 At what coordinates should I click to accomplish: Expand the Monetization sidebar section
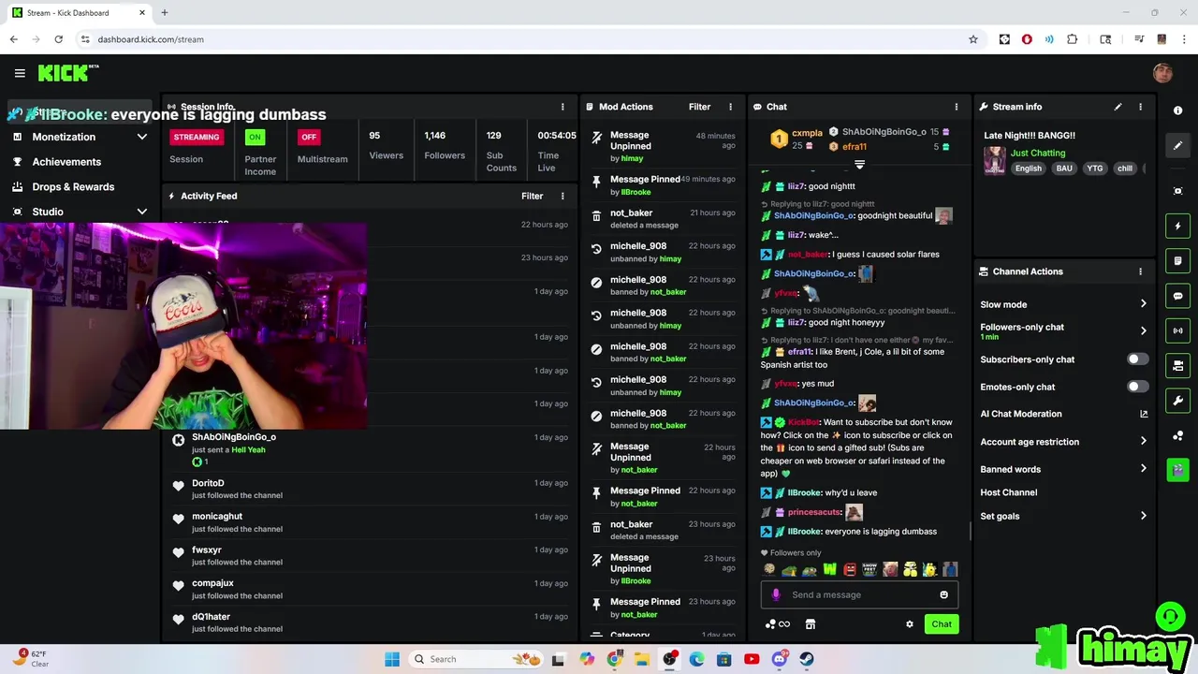tap(142, 137)
